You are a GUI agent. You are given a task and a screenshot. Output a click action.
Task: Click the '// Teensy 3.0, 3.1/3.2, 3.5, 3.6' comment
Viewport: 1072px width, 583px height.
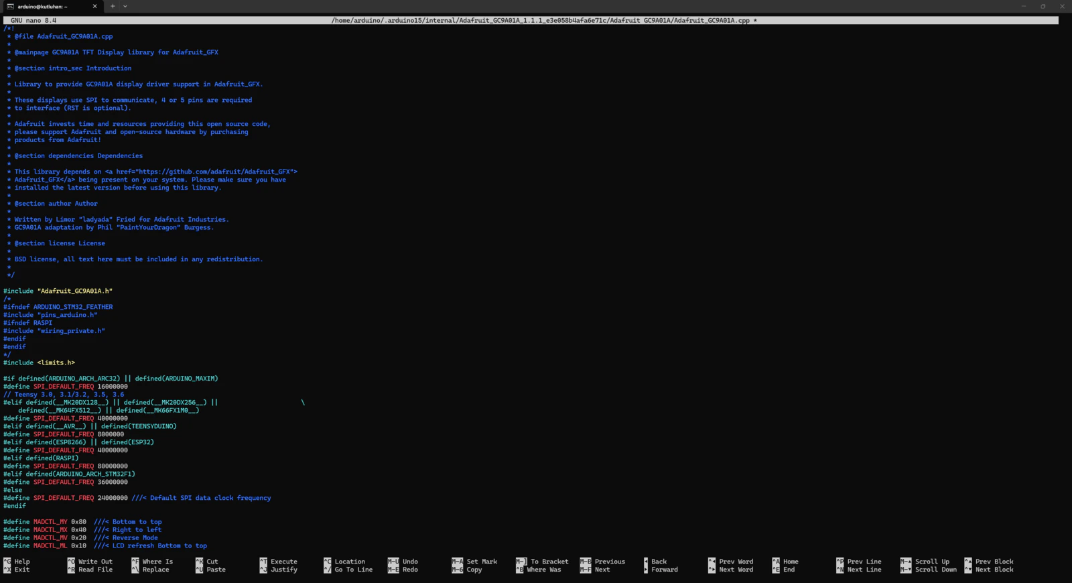coord(64,395)
